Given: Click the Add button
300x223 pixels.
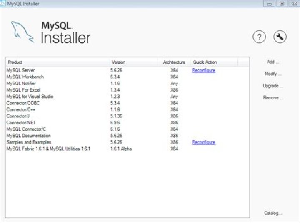Looking at the screenshot, I should click(273, 62).
